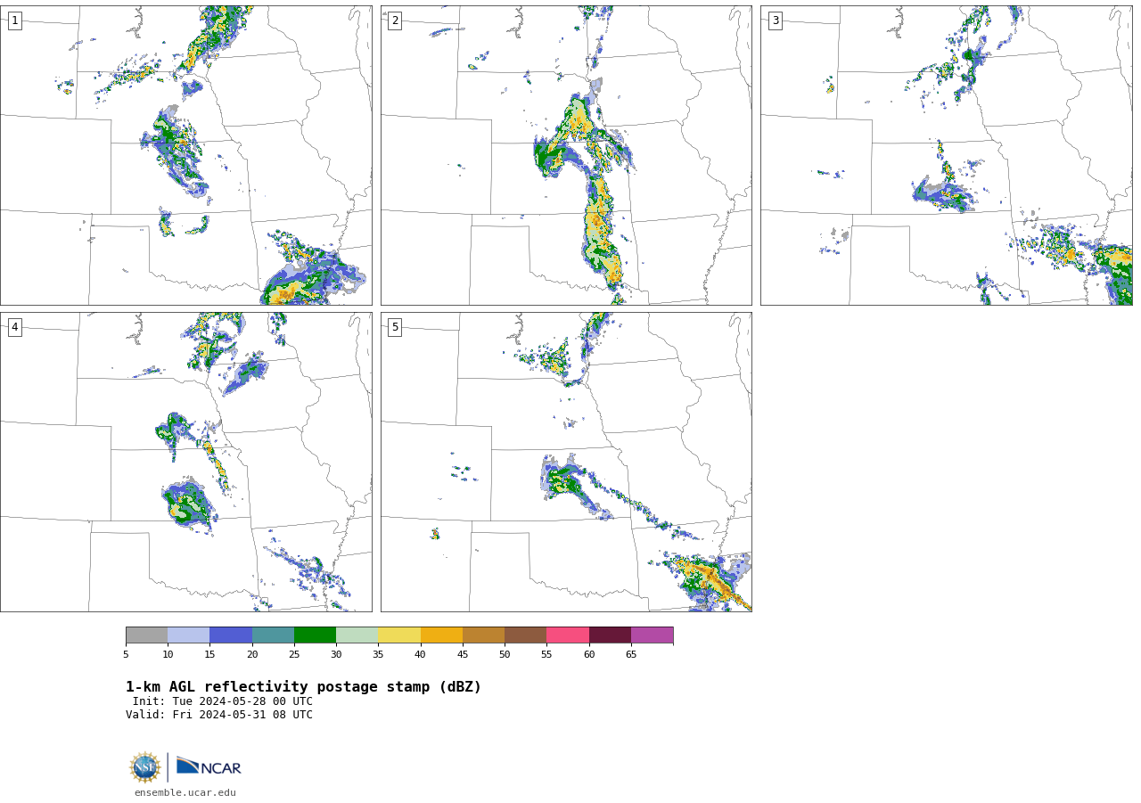
Task: Select the light lavender 10-15 dBZ swatch
Action: pos(188,635)
